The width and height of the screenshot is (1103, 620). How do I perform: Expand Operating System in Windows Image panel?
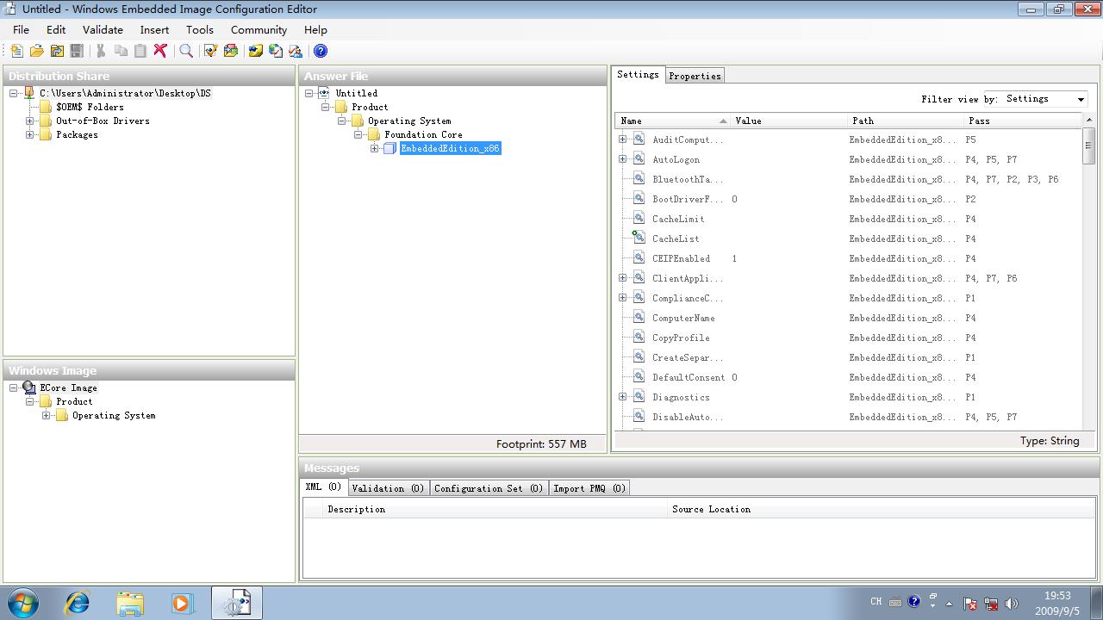[x=47, y=415]
